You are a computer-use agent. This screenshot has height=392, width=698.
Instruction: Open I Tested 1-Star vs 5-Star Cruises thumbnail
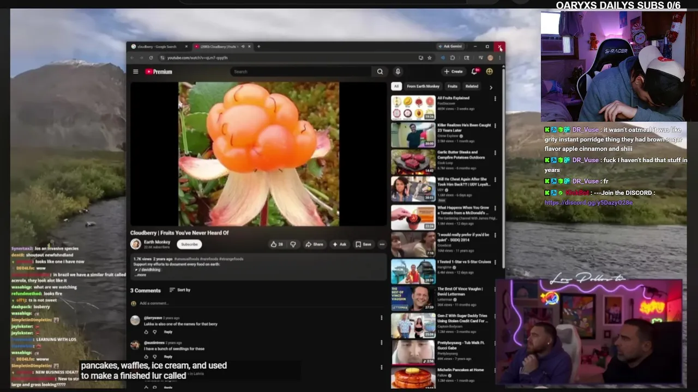coord(413,271)
